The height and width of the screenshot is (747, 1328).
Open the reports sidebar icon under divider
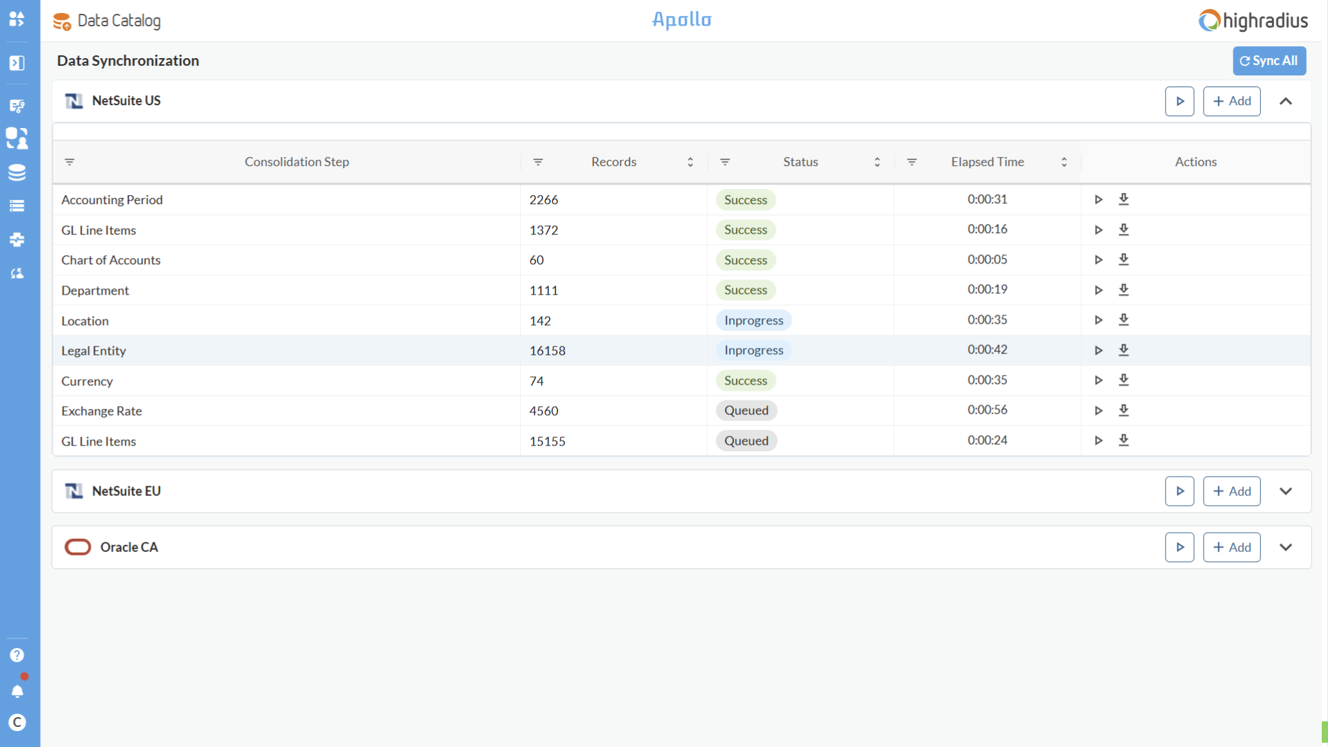tap(17, 106)
